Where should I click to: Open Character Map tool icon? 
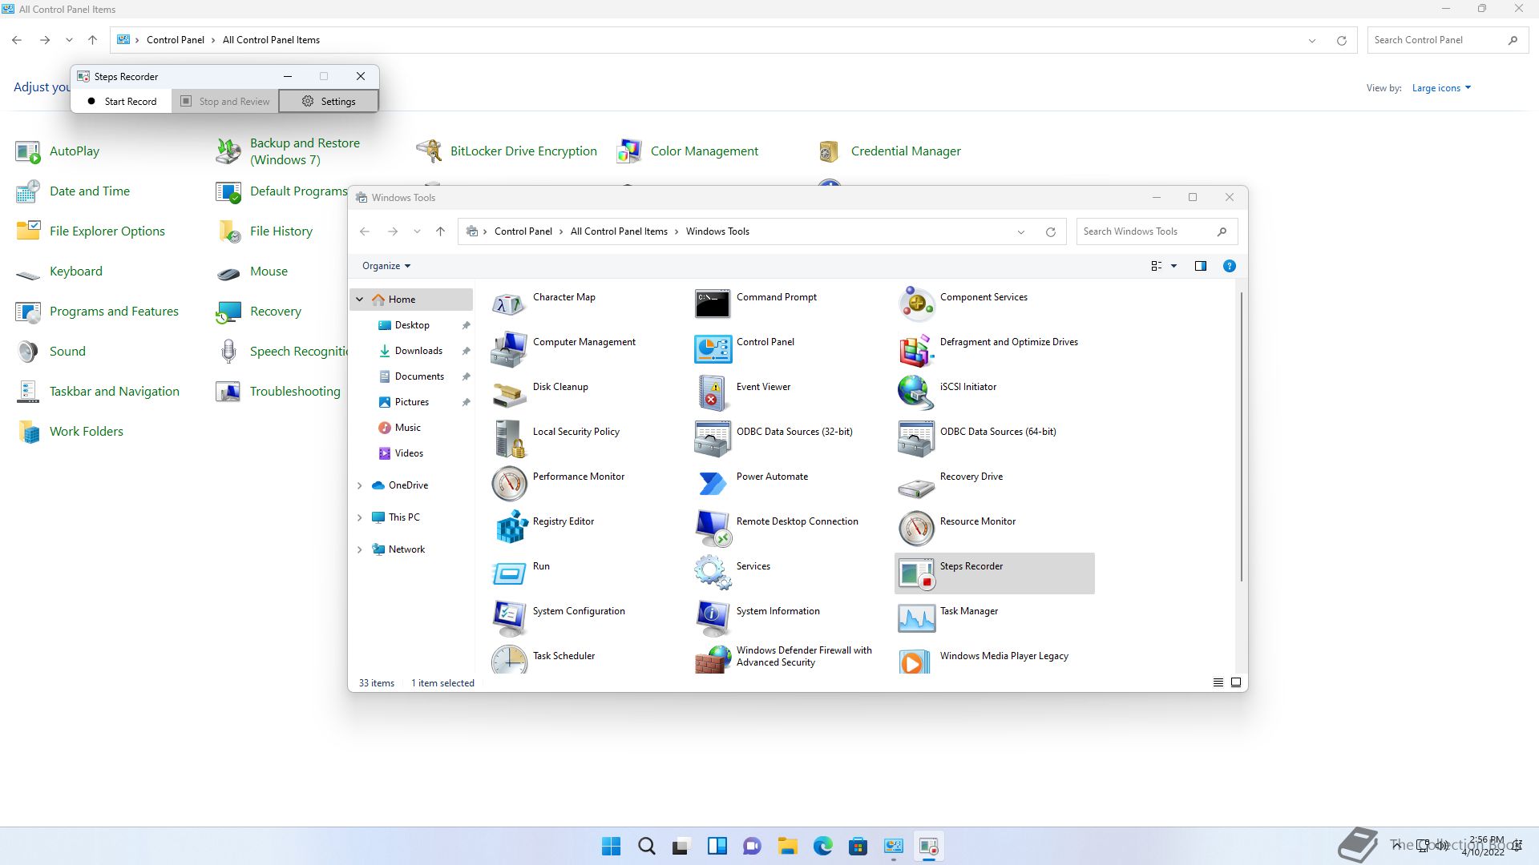pos(509,304)
